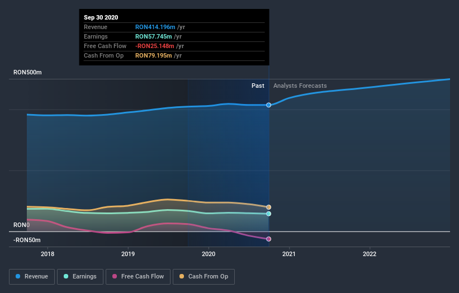Viewport: 459px width, 293px height.
Task: Click the RON57.745m earnings value
Action: 153,36
